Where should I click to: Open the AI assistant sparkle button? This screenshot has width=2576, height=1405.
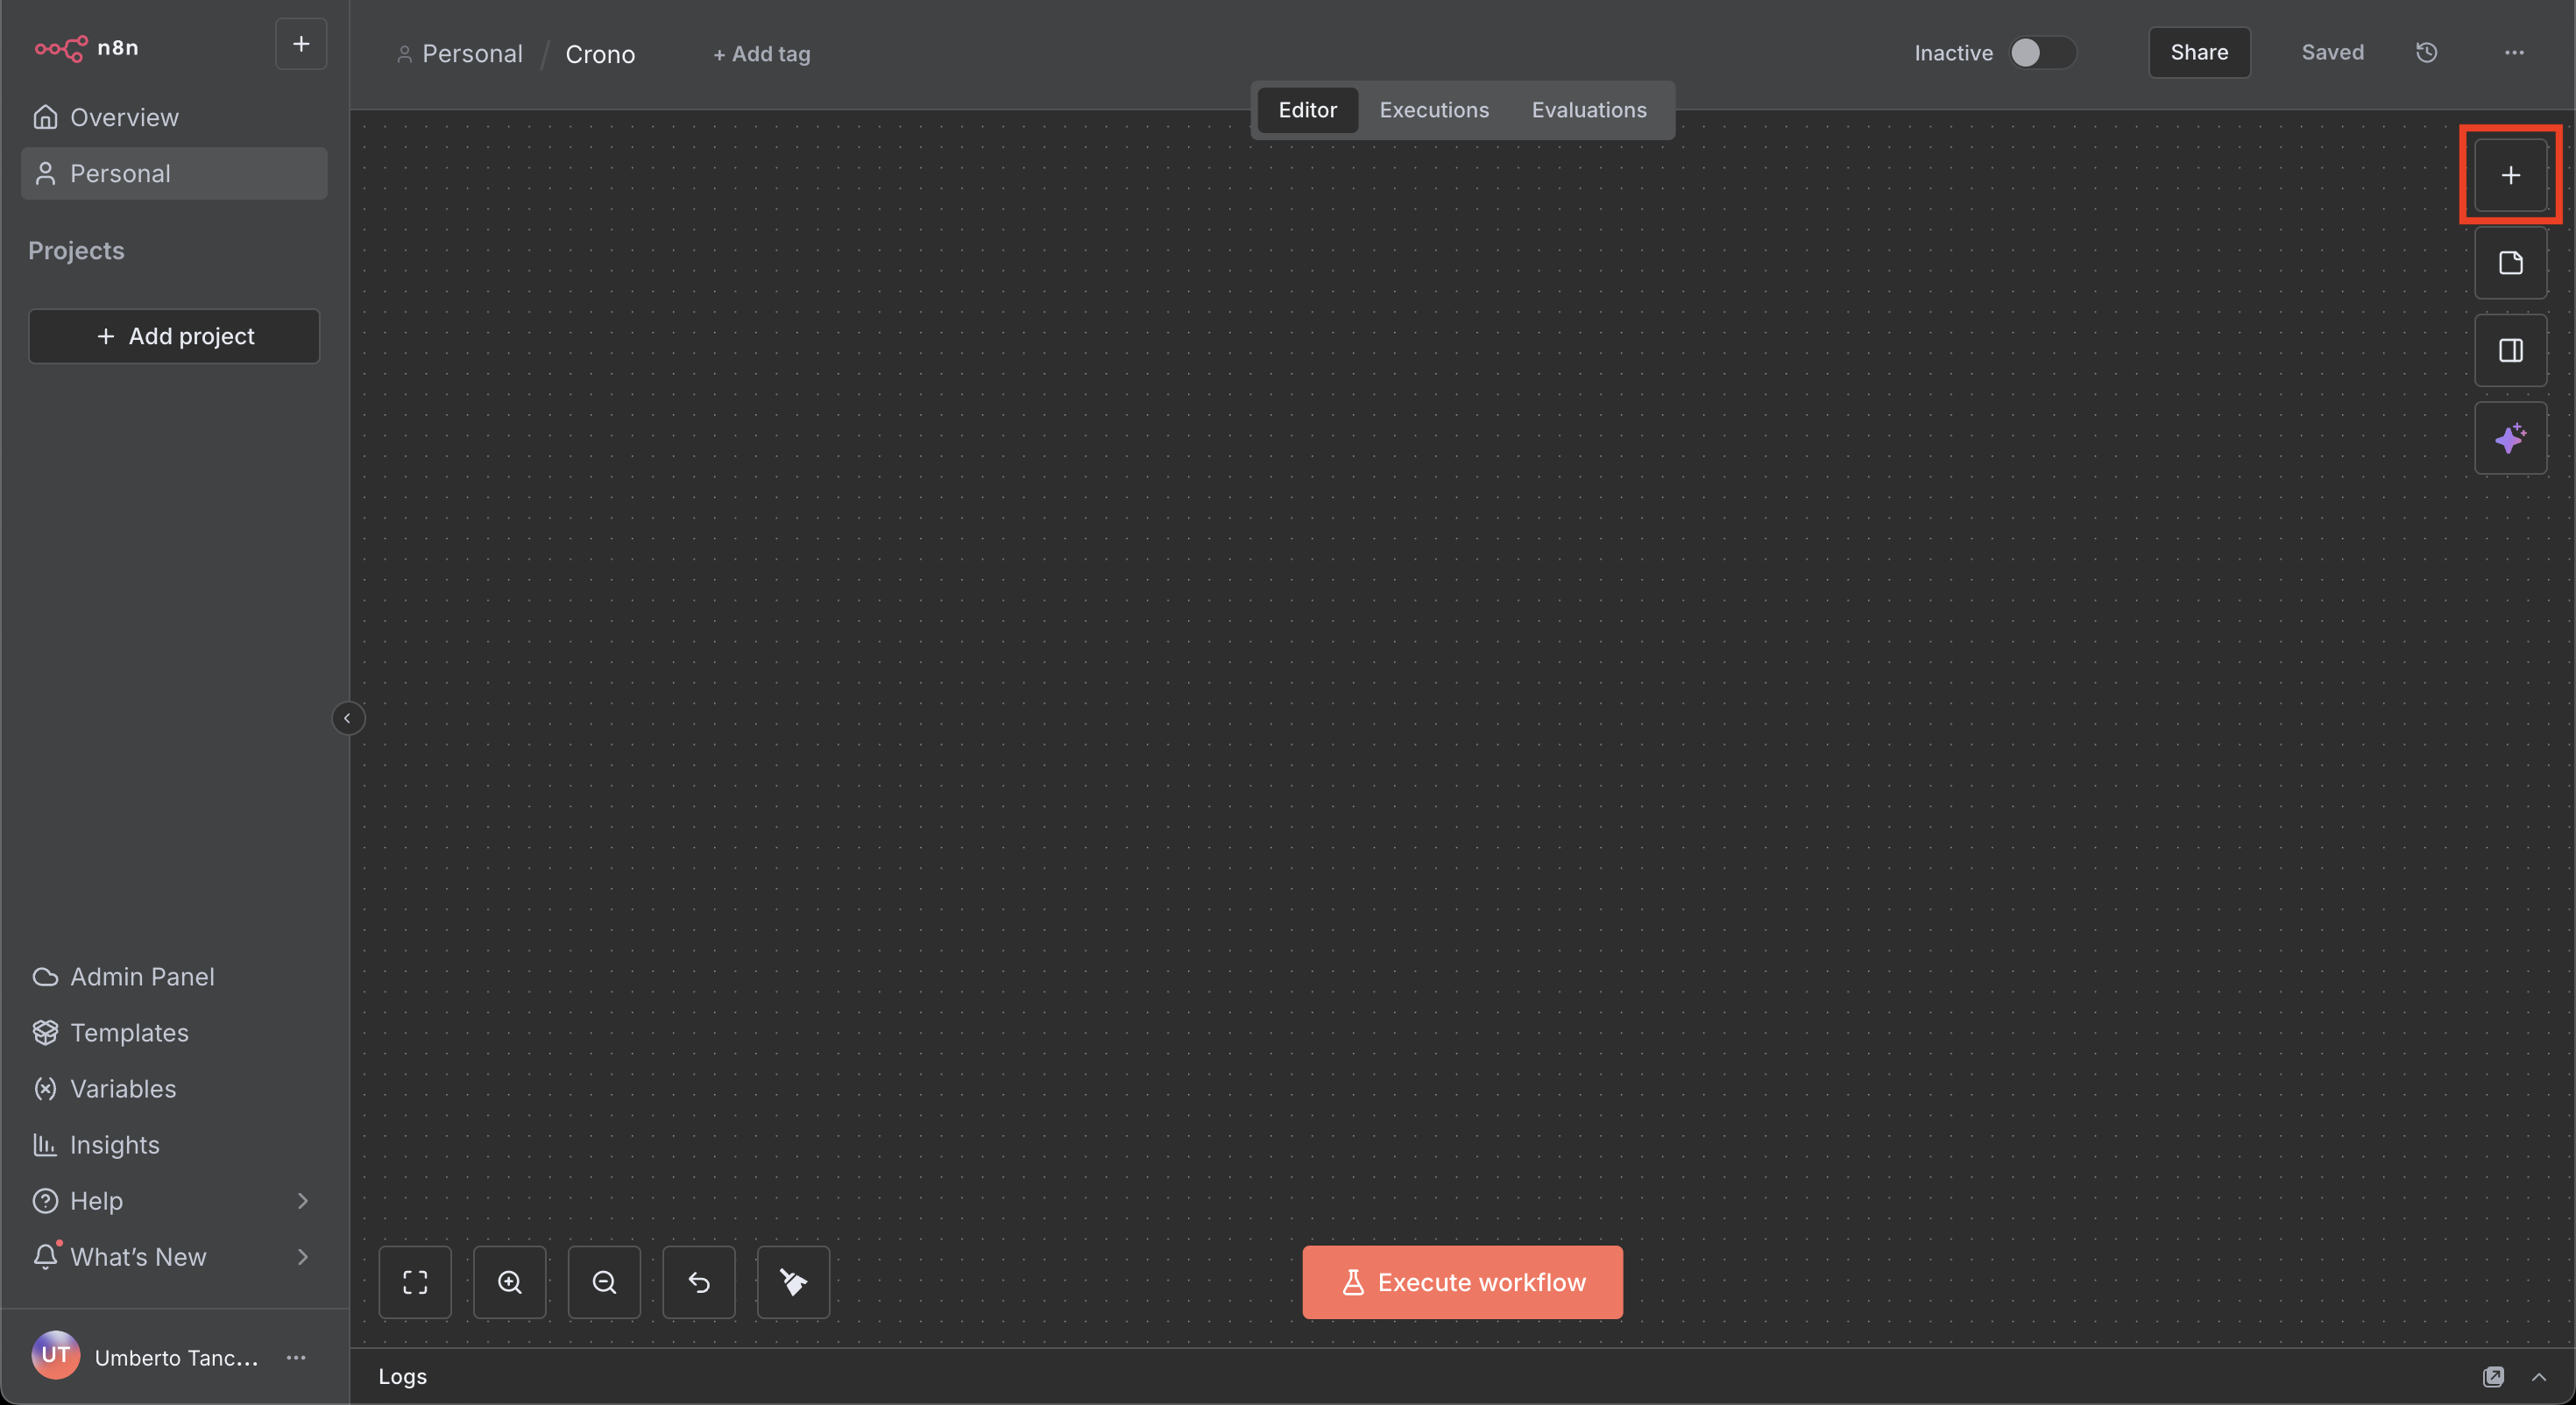pyautogui.click(x=2510, y=438)
